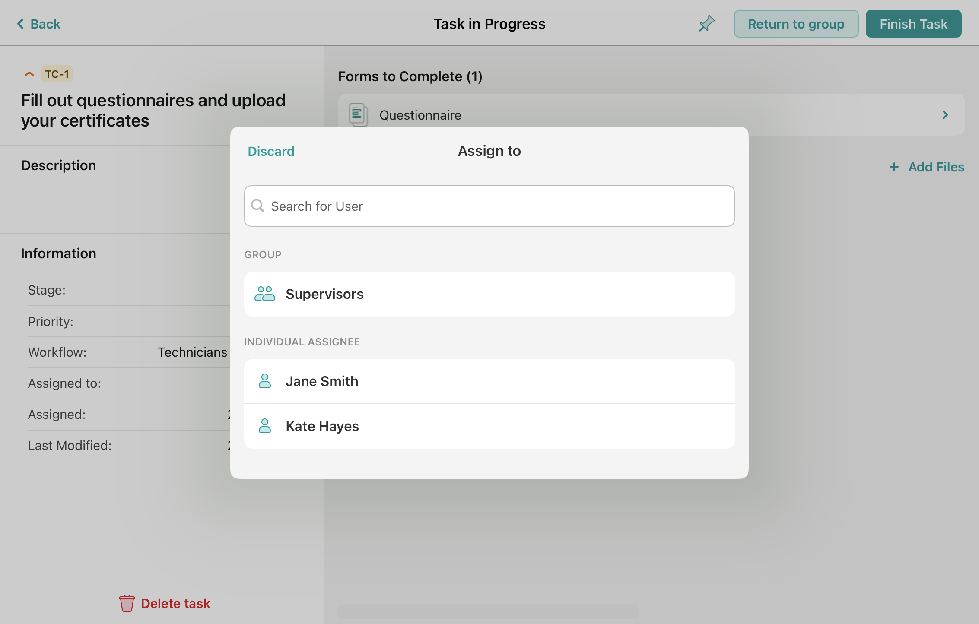The height and width of the screenshot is (624, 979).
Task: Click the pin task icon
Action: 707,24
